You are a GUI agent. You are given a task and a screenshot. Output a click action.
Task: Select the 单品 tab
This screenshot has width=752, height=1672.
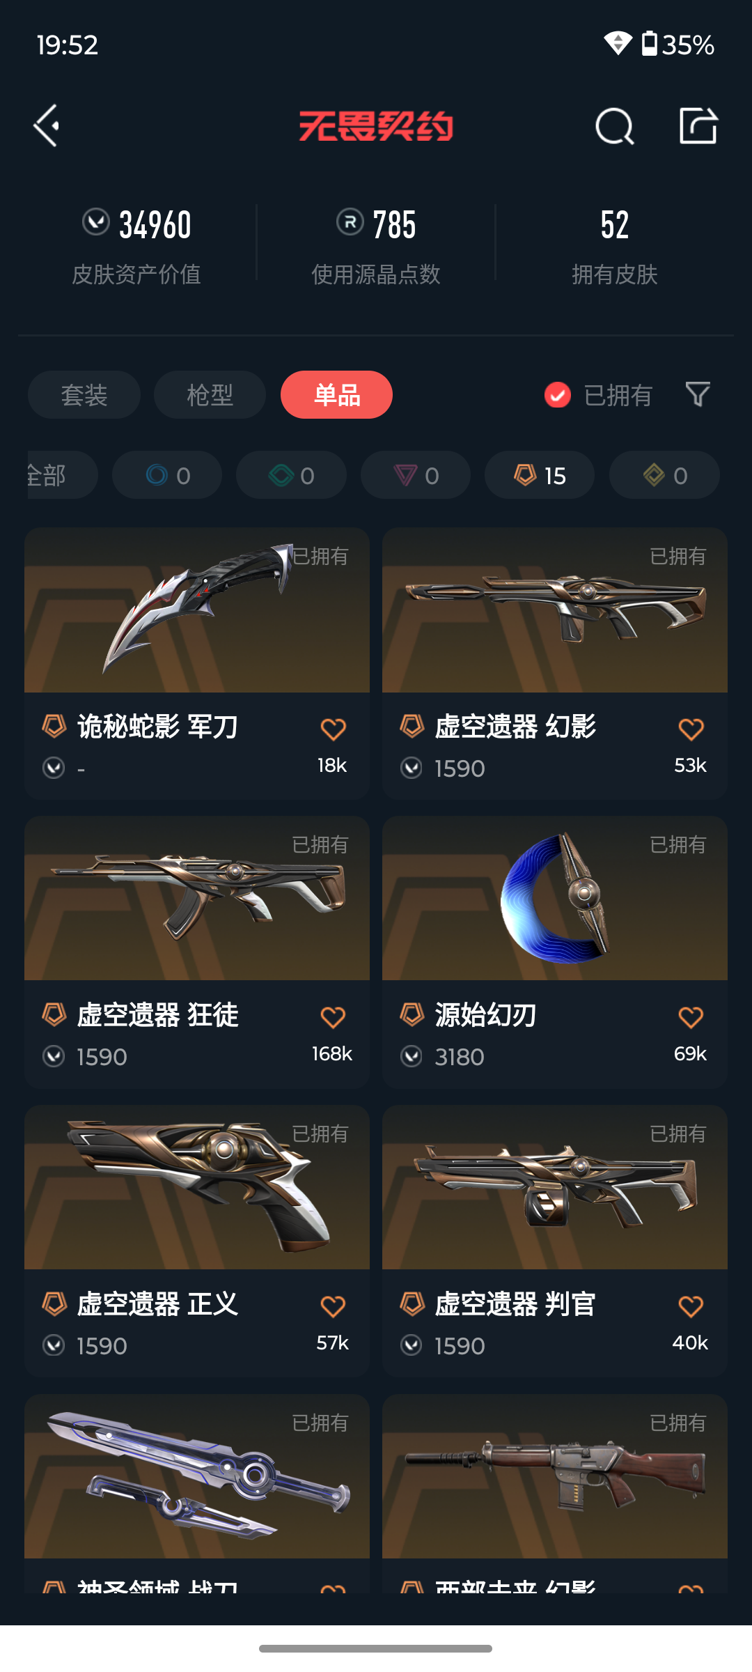(336, 395)
